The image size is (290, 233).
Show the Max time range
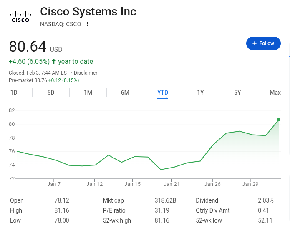(x=275, y=93)
